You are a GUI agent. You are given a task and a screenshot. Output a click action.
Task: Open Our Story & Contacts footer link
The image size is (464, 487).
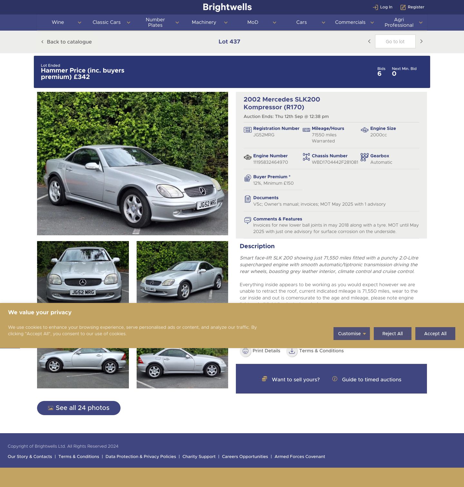(30, 457)
